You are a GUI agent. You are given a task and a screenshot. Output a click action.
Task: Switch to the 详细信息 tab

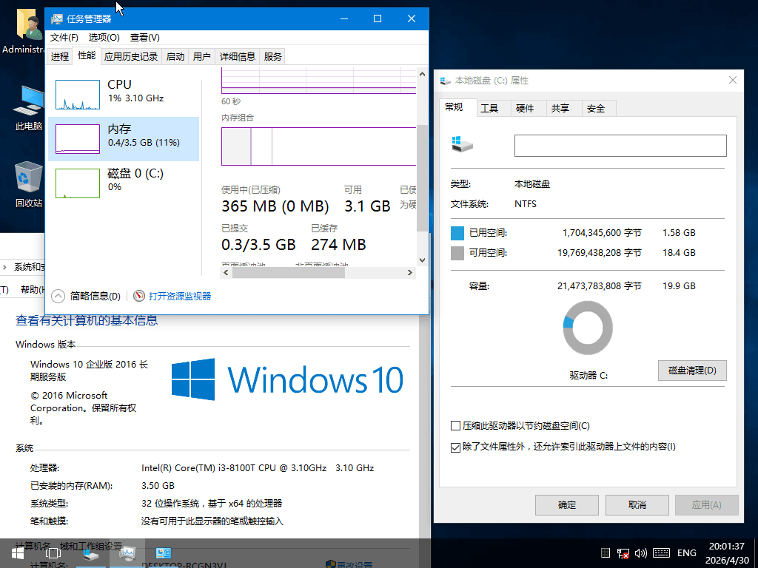(238, 56)
